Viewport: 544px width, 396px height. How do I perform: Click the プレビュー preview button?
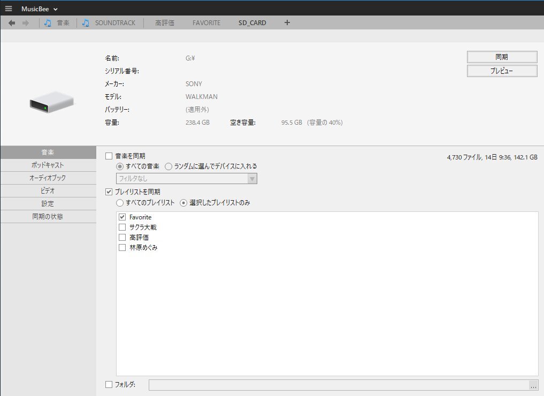502,71
